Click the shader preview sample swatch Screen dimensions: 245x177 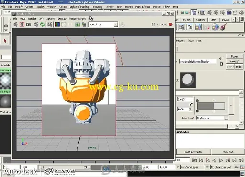tap(188, 80)
